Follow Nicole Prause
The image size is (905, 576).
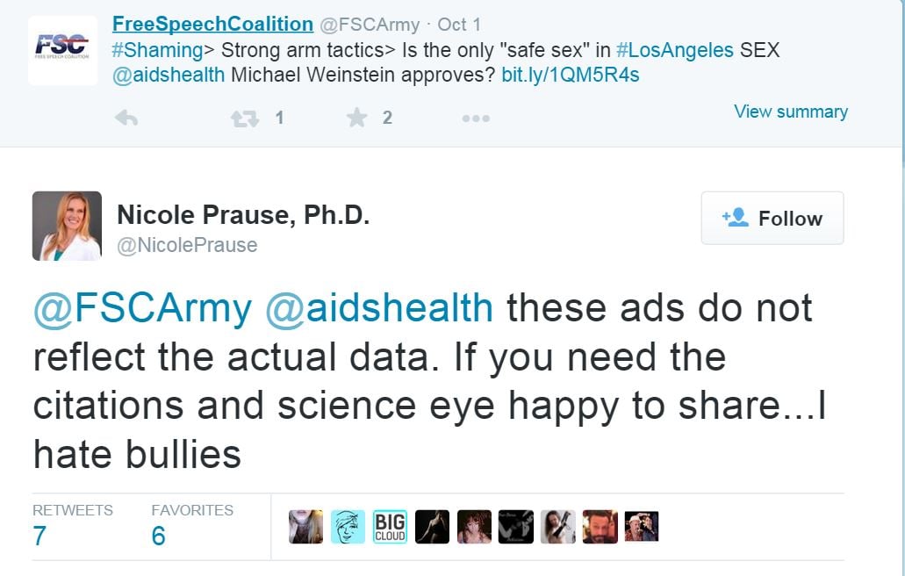tap(772, 218)
